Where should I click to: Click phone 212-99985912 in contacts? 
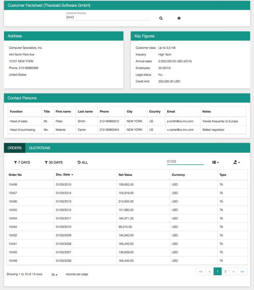tap(109, 121)
